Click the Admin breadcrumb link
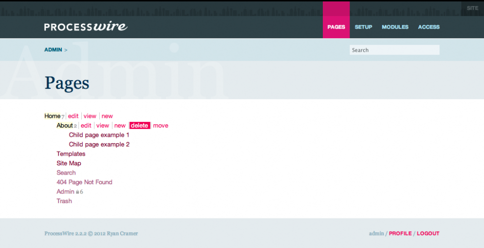 pyautogui.click(x=53, y=50)
